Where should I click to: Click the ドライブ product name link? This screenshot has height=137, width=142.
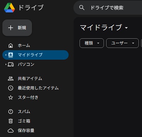click(31, 8)
